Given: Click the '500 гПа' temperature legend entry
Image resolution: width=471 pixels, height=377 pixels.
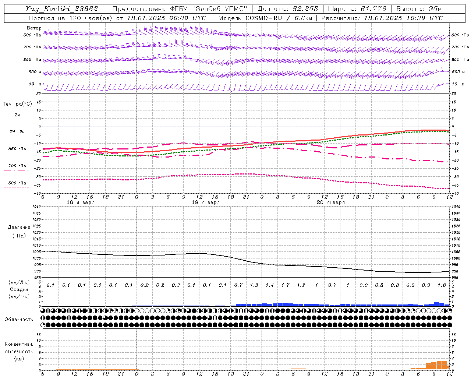Looking at the screenshot, I should [x=17, y=183].
